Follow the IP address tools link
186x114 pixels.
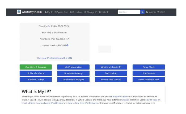[120, 97]
